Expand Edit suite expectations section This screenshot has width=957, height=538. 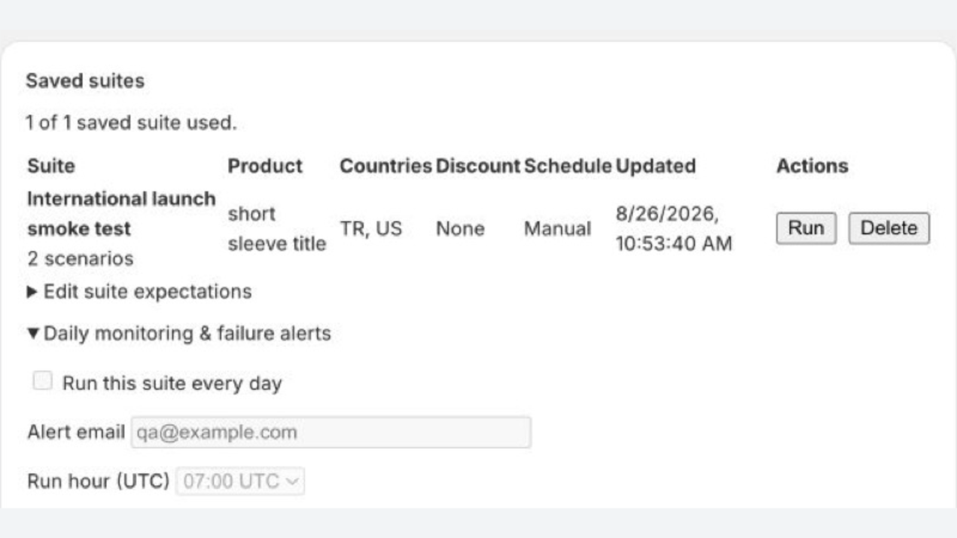139,292
